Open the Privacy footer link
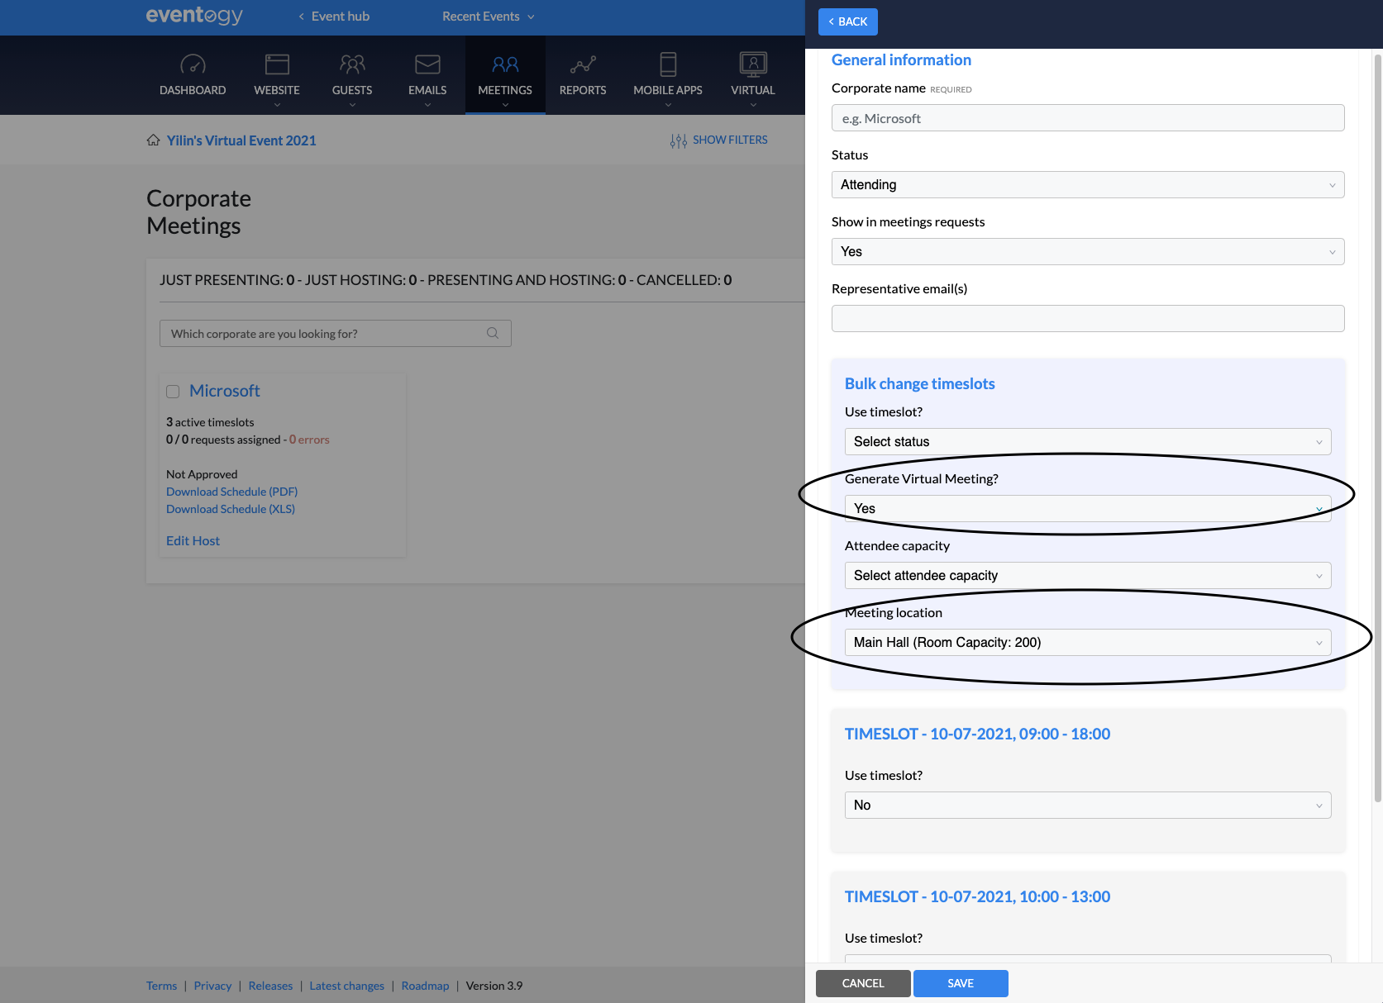1383x1003 pixels. click(x=212, y=986)
